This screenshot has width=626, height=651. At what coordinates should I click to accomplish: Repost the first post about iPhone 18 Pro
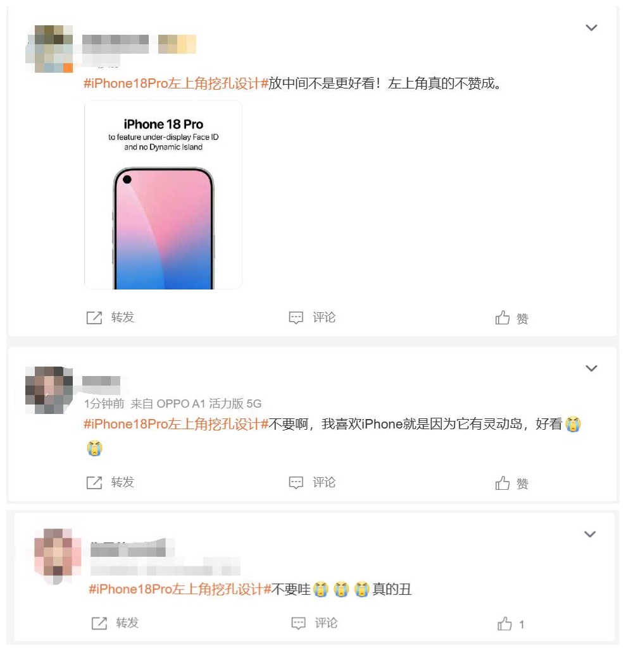tap(110, 318)
